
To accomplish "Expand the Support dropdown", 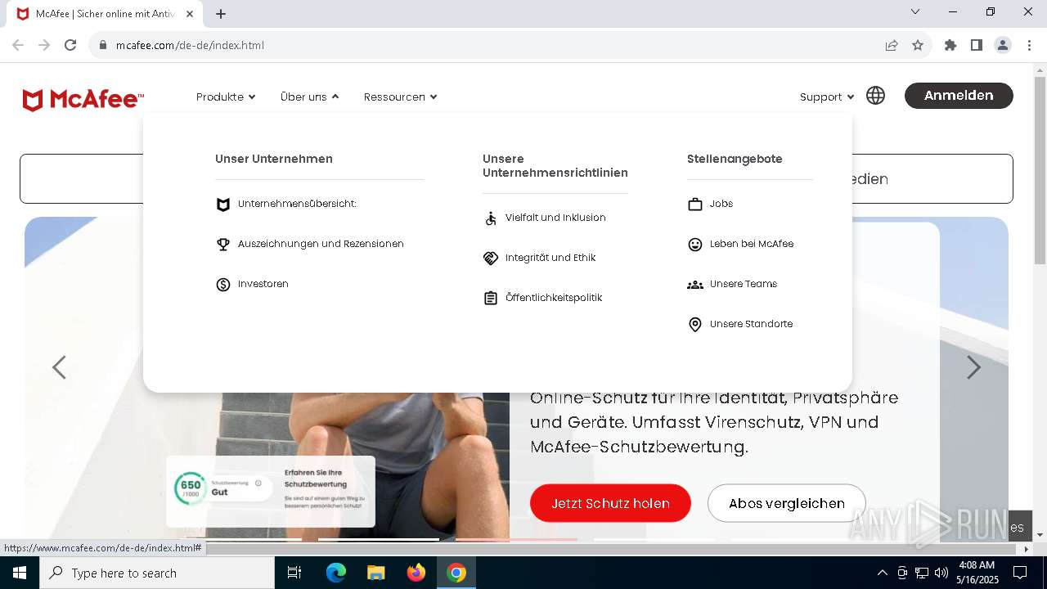I will point(827,97).
